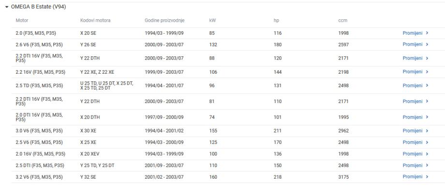Click the arrow icon on X 25 XE row

point(427,142)
